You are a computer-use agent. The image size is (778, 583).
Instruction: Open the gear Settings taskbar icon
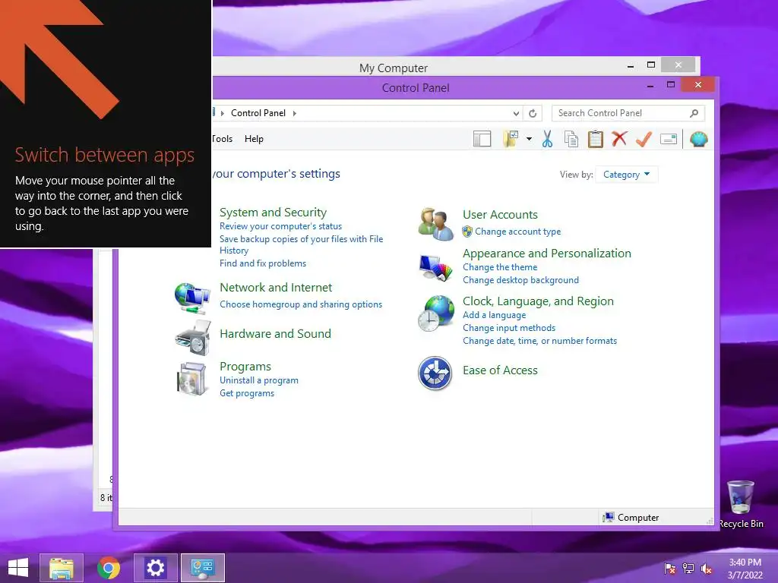pos(155,568)
